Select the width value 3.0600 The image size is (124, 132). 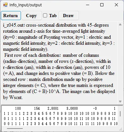72,109
